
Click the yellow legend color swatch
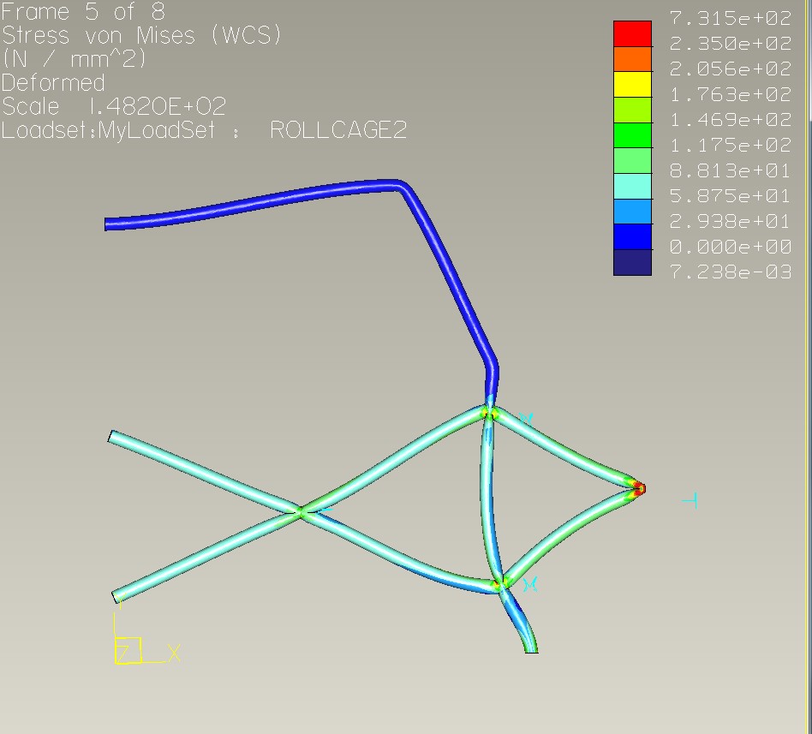632,85
